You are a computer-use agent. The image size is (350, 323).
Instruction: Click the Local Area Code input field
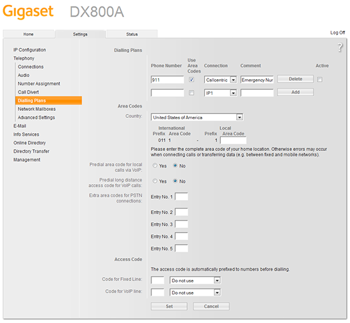tap(234, 140)
